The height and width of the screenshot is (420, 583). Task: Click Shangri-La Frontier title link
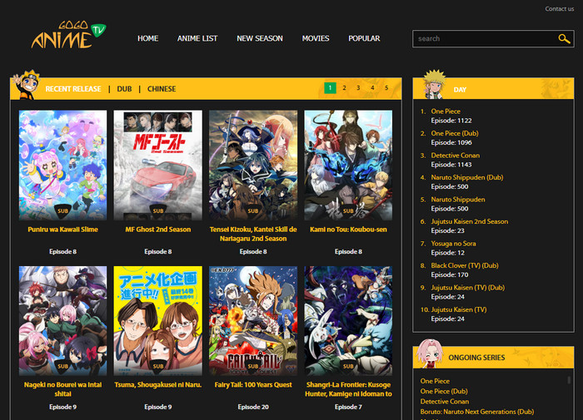point(348,389)
